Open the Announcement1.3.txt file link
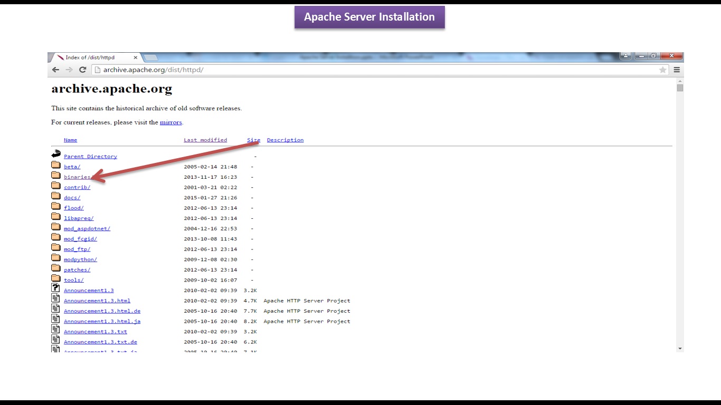The image size is (721, 405). (x=96, y=332)
